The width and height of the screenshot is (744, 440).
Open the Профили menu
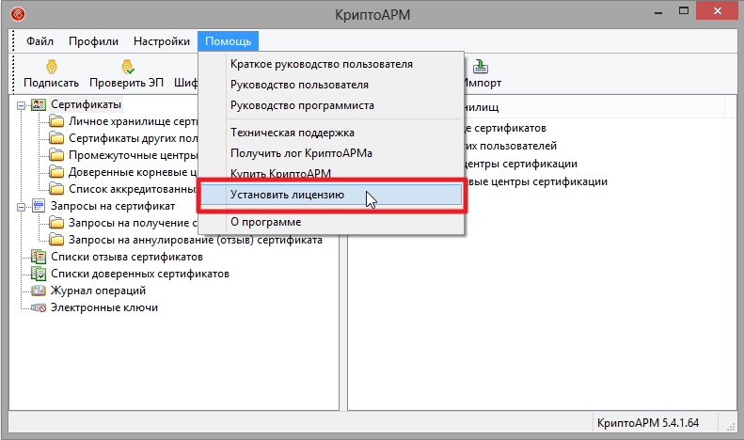[93, 41]
